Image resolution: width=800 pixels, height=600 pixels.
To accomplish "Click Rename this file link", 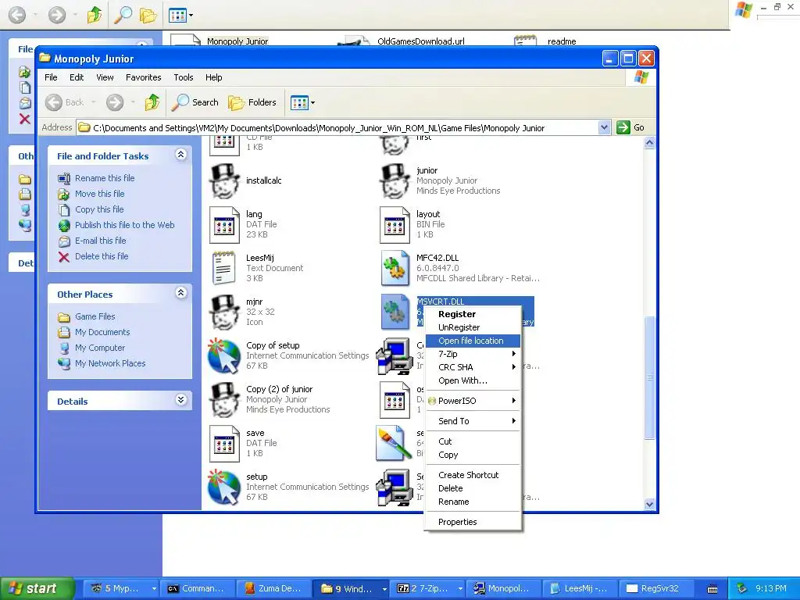I will pyautogui.click(x=105, y=178).
